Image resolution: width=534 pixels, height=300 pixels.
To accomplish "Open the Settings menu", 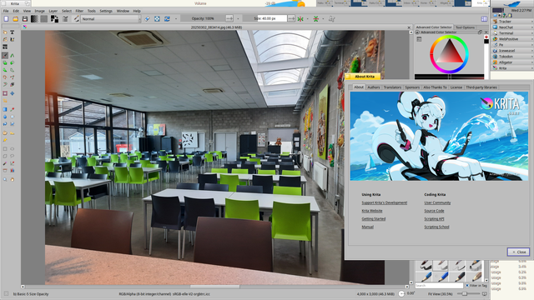I will click(106, 11).
